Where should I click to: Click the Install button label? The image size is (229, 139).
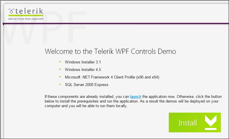pyautogui.click(x=187, y=123)
